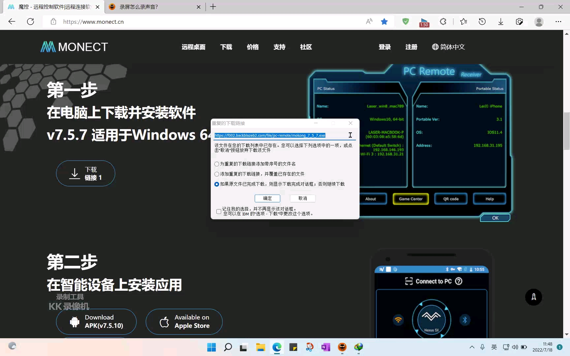Open the extension showing 1.50 badge
Image resolution: width=570 pixels, height=356 pixels.
pyautogui.click(x=424, y=22)
